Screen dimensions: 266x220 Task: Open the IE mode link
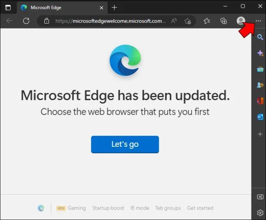140,208
